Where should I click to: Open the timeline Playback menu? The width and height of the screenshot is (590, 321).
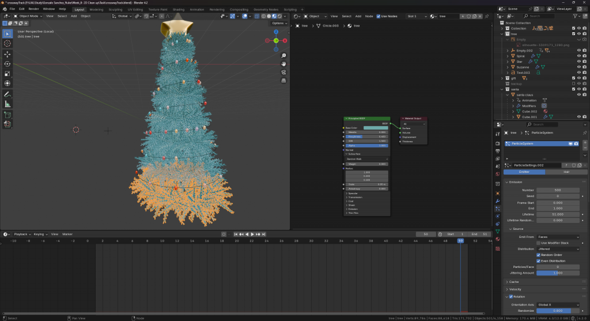point(22,234)
